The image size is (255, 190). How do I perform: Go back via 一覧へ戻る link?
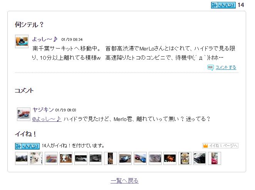[x=124, y=181]
